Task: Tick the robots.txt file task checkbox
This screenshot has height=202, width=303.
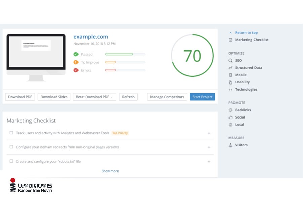Action: click(x=11, y=161)
